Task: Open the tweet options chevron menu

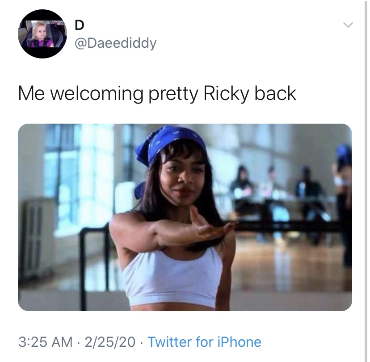Action: pos(348,25)
